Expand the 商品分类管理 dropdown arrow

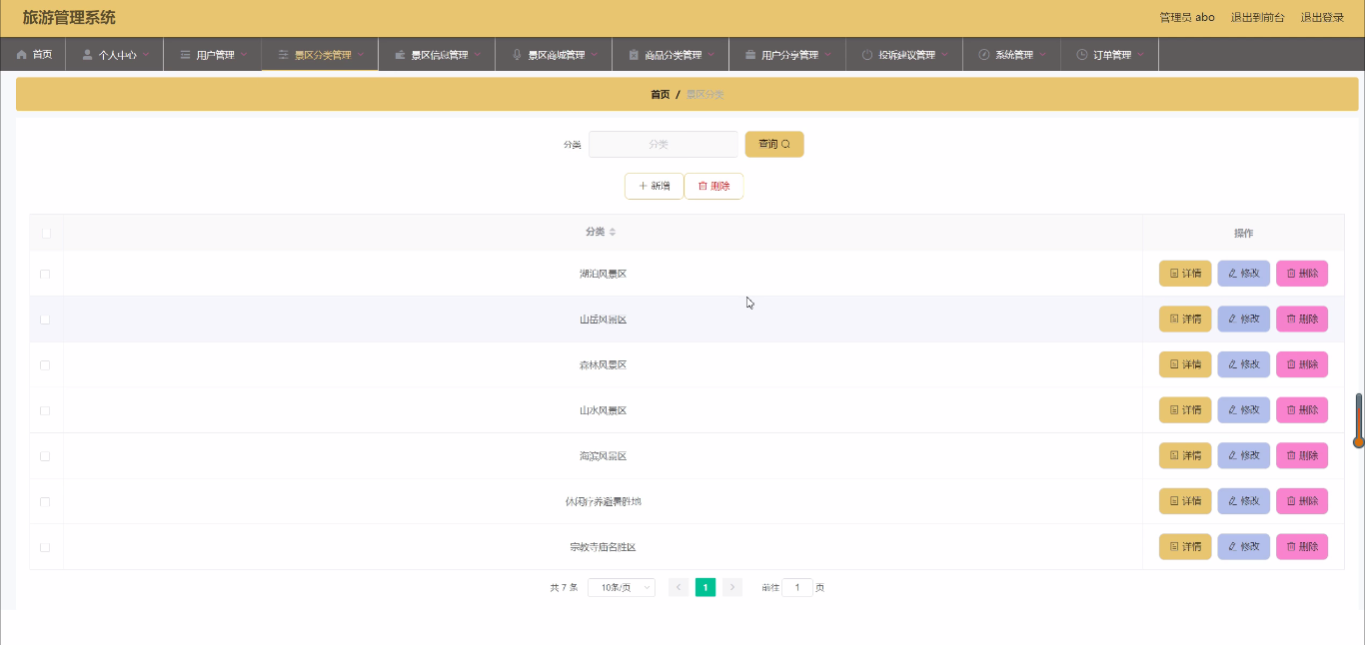pyautogui.click(x=711, y=55)
